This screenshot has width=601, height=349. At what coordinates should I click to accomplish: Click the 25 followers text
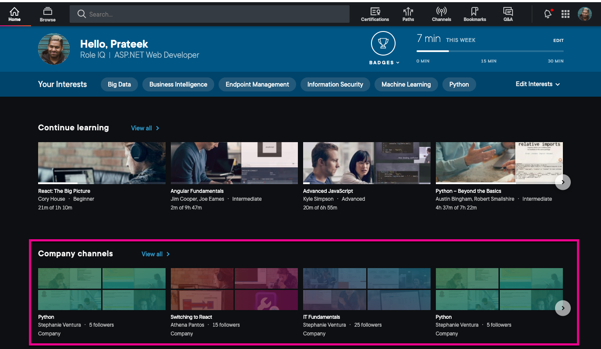click(368, 325)
